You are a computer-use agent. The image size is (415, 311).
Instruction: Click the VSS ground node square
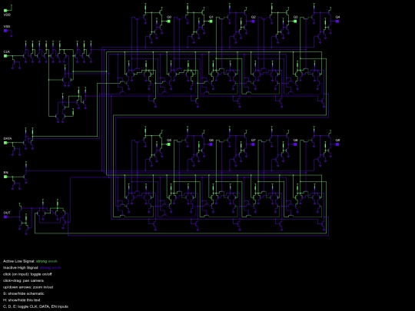[x=5, y=31]
